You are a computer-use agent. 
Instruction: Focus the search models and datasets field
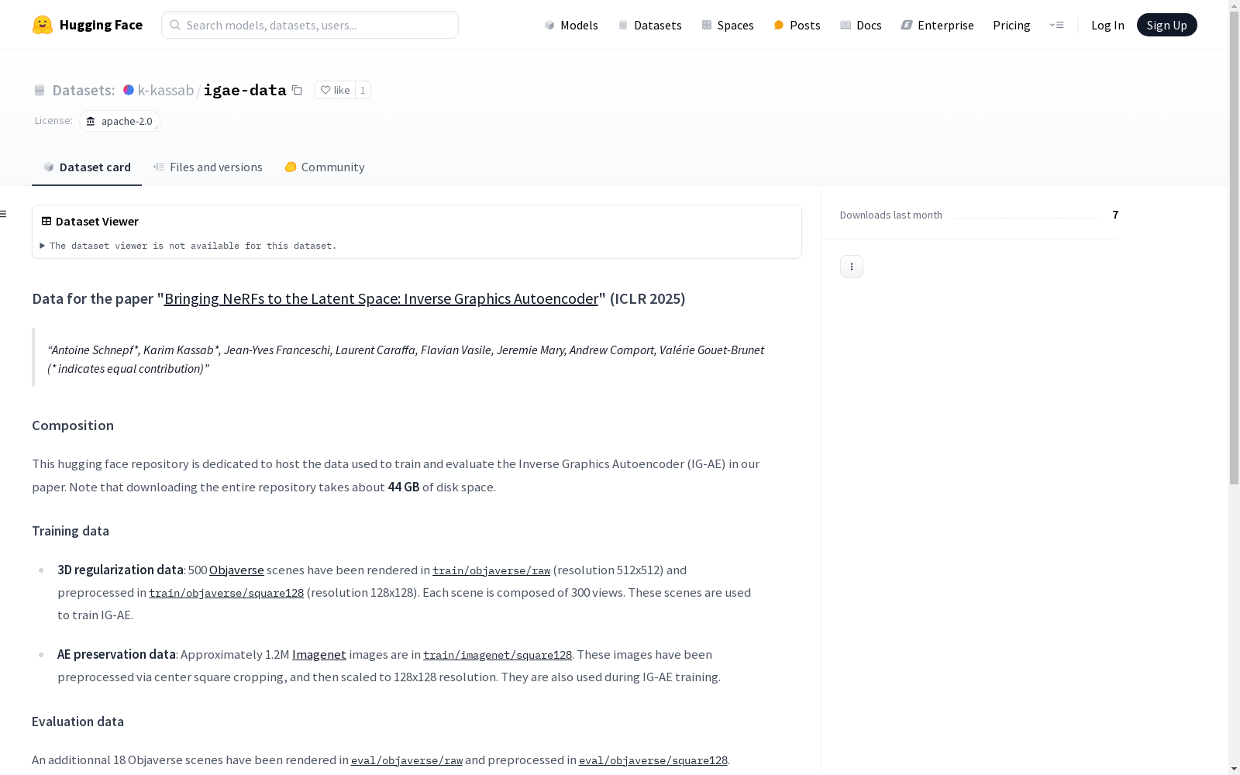click(x=310, y=25)
